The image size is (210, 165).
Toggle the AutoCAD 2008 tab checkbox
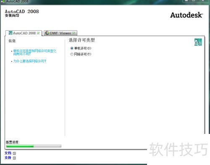coord(38,33)
